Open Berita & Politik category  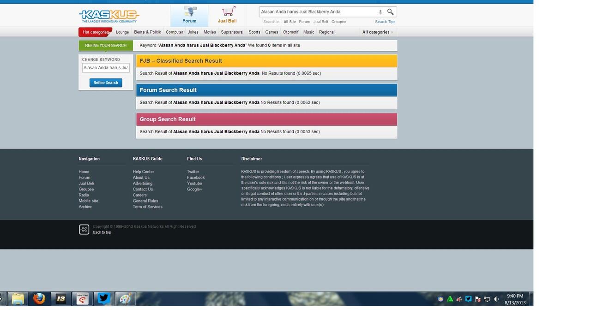point(147,32)
